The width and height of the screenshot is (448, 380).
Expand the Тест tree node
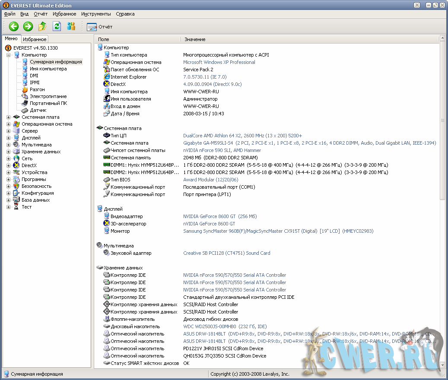[x=9, y=207]
